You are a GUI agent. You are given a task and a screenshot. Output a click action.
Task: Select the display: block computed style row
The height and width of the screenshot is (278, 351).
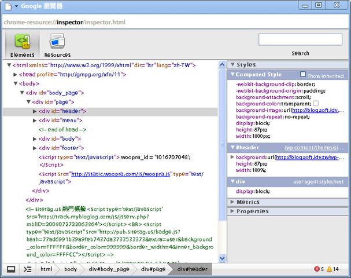(x=253, y=123)
